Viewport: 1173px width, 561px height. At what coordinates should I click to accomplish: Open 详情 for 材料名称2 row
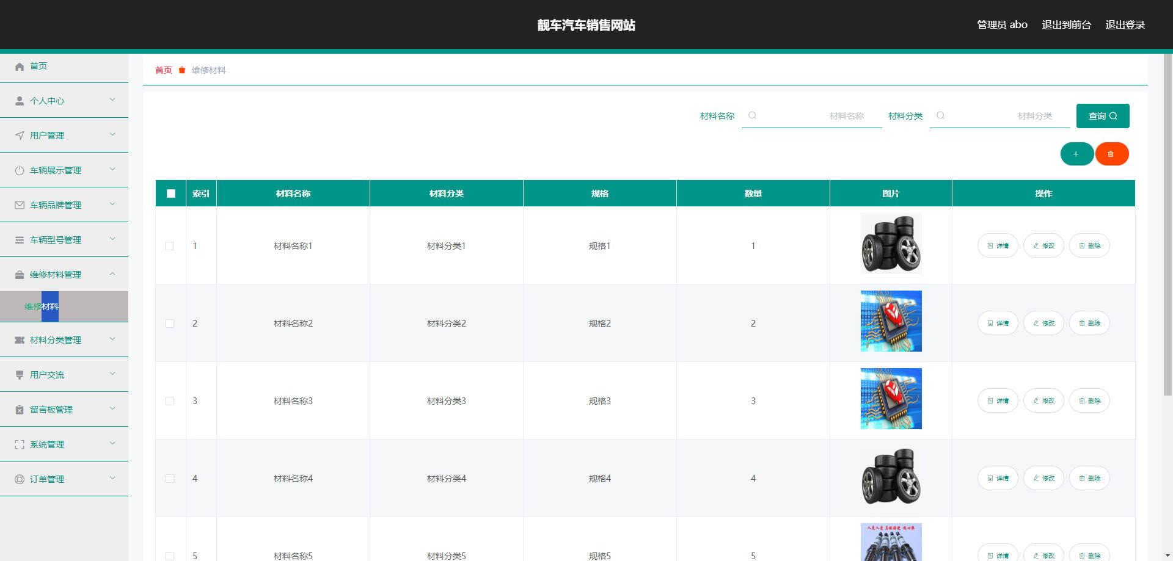point(998,324)
